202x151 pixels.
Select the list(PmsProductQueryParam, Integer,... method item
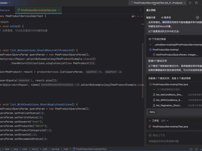[175, 55]
